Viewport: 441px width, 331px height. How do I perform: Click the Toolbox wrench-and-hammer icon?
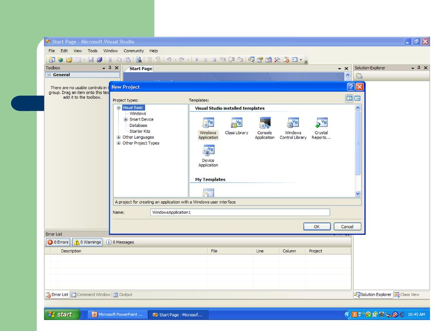click(277, 59)
